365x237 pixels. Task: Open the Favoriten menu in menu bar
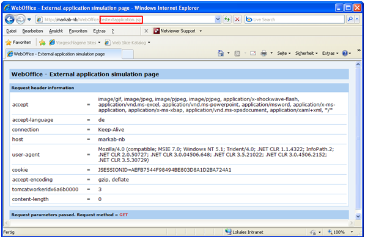tap(78, 31)
